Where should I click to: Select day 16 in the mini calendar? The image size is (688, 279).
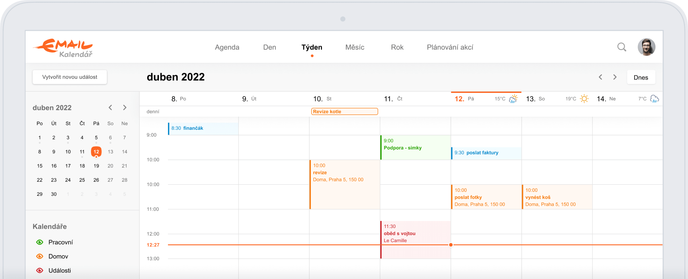(54, 166)
